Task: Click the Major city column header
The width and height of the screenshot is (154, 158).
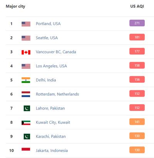Action: pyautogui.click(x=15, y=6)
